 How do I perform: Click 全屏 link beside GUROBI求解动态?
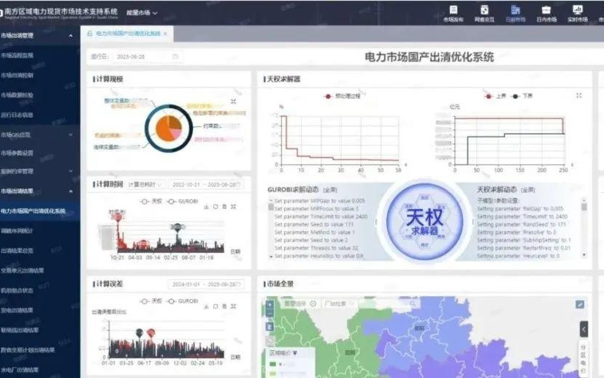(x=330, y=190)
